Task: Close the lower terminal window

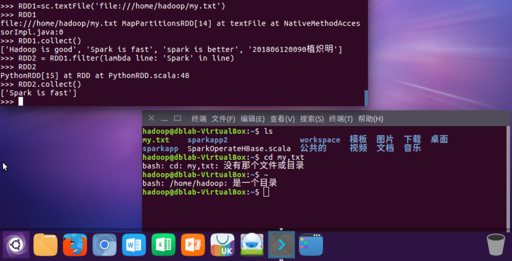Action: coord(152,119)
